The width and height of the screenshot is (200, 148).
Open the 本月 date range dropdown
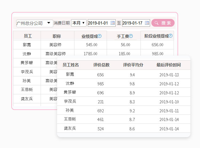pyautogui.click(x=78, y=23)
